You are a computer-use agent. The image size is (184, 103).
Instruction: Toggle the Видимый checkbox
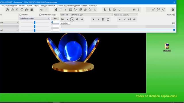point(175,15)
